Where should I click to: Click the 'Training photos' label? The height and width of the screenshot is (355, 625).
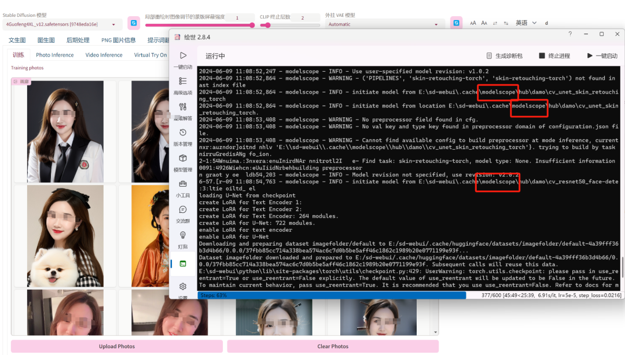[x=27, y=68]
